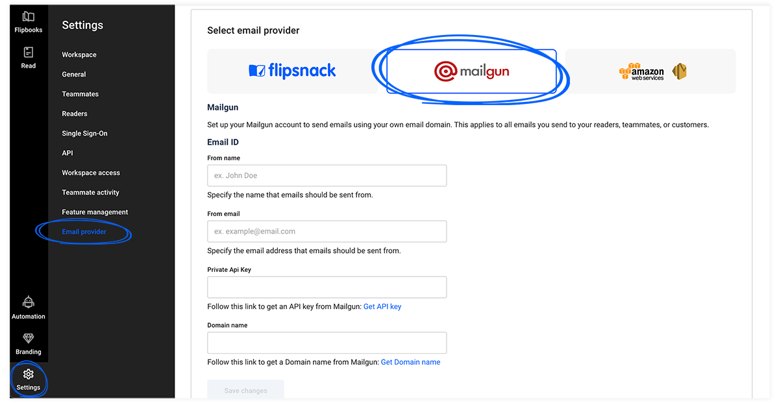Click inside the From name input field
Viewport: 779px width, 403px height.
click(327, 175)
